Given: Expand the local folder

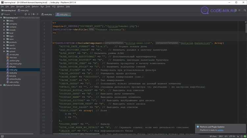Looking at the screenshot, I should (x=4, y=33).
